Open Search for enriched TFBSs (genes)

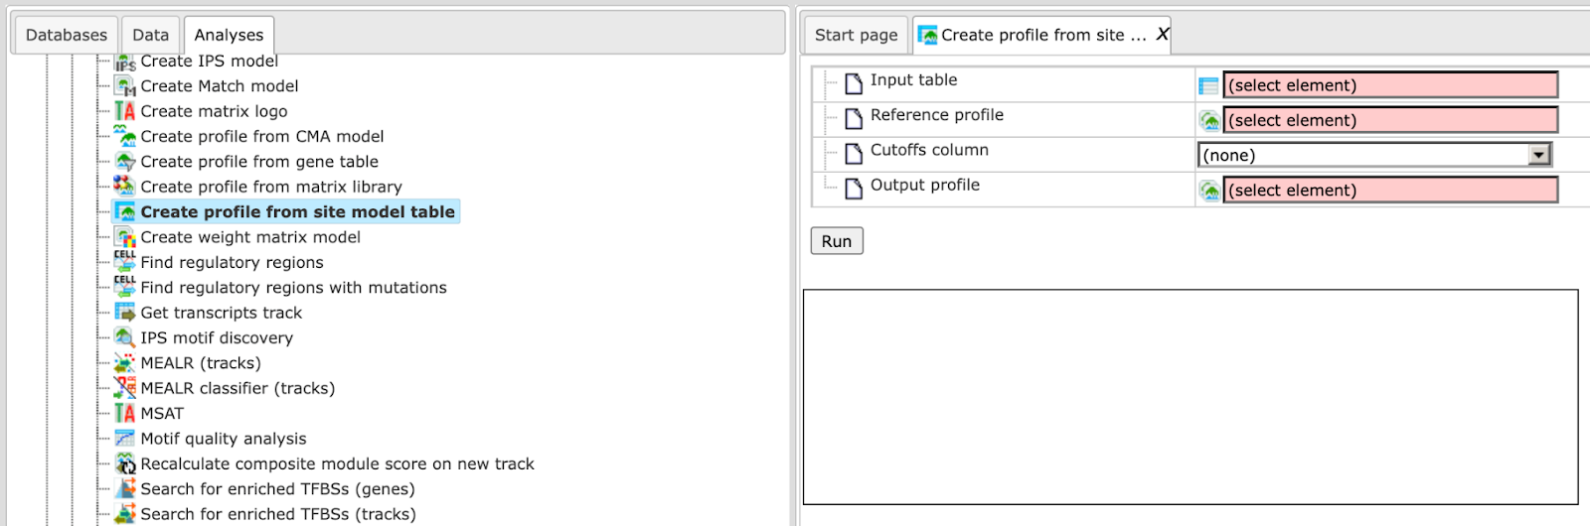(277, 489)
